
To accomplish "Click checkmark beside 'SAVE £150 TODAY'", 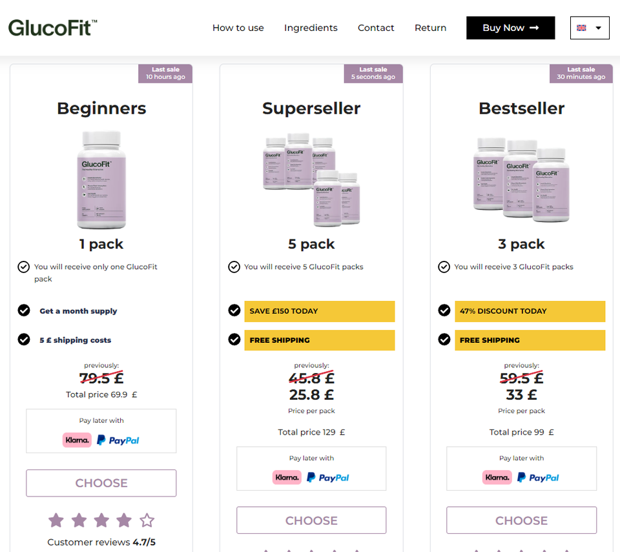I will (x=234, y=311).
